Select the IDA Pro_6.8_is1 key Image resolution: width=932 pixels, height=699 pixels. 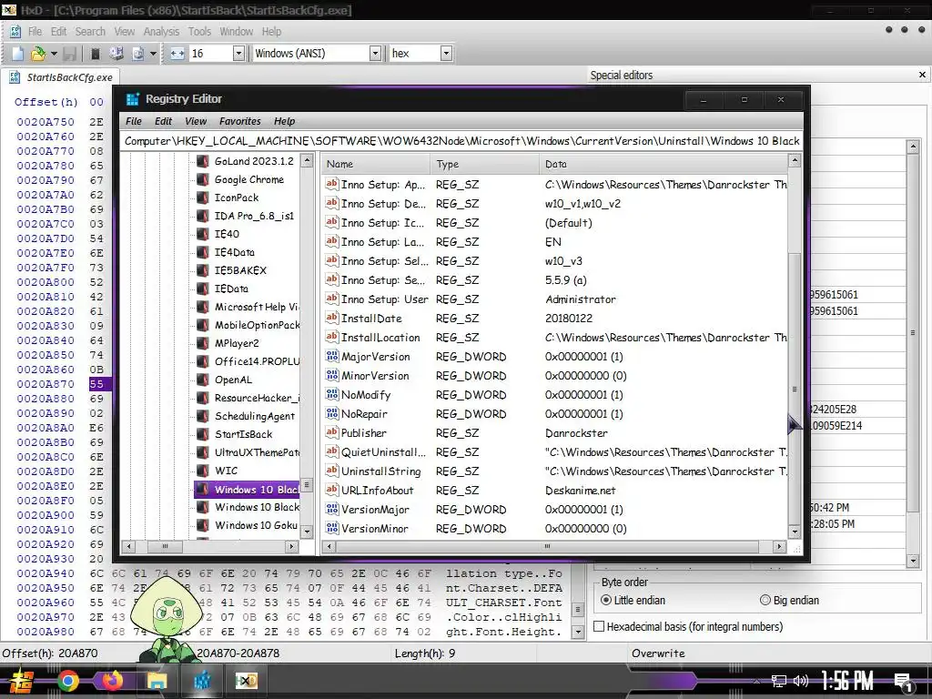click(x=255, y=216)
